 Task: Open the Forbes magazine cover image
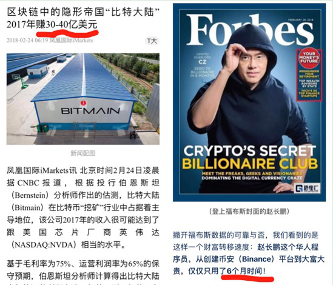pos(249,102)
